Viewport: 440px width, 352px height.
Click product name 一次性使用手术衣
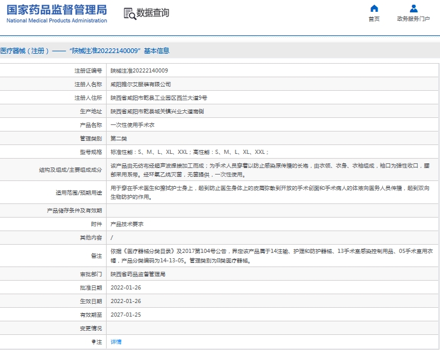pyautogui.click(x=133, y=125)
